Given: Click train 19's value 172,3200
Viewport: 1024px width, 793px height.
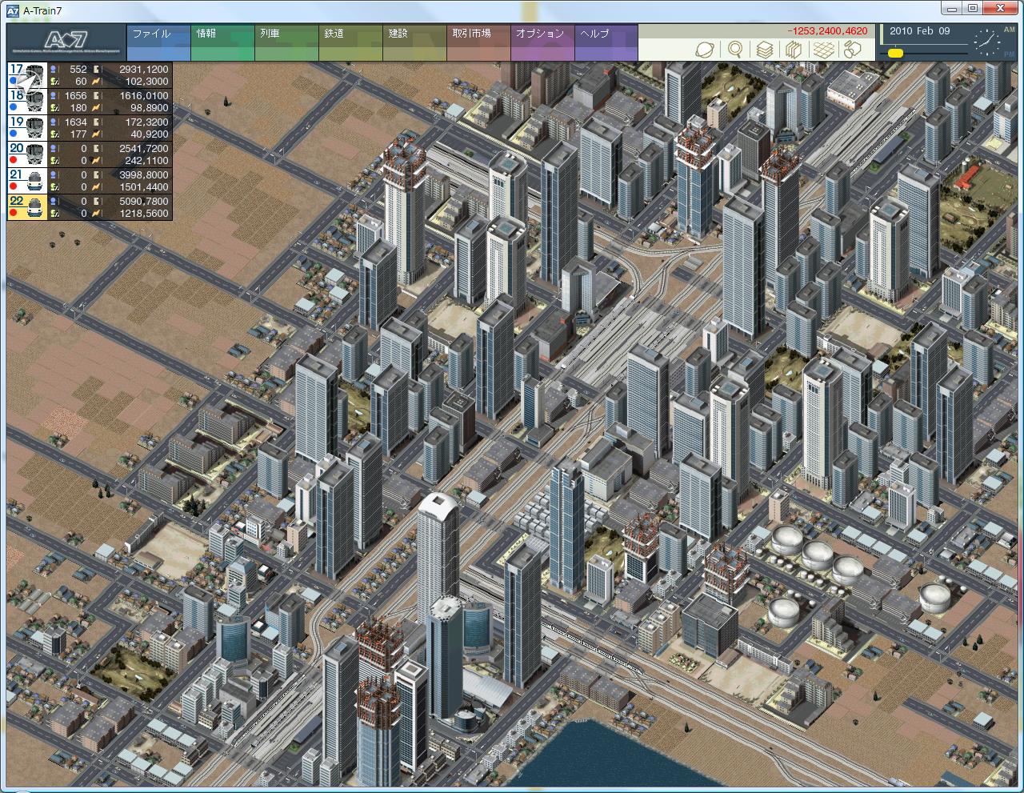Looking at the screenshot, I should click(x=147, y=122).
